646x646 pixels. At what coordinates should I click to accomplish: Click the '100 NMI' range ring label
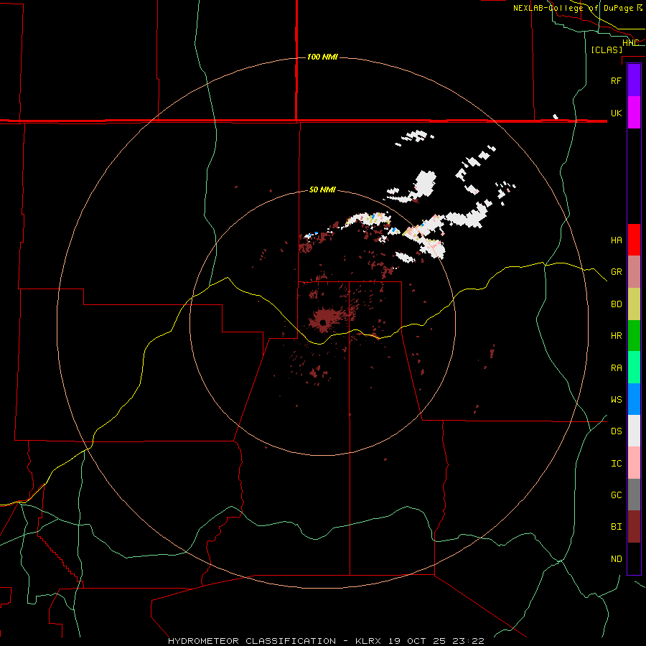click(322, 57)
